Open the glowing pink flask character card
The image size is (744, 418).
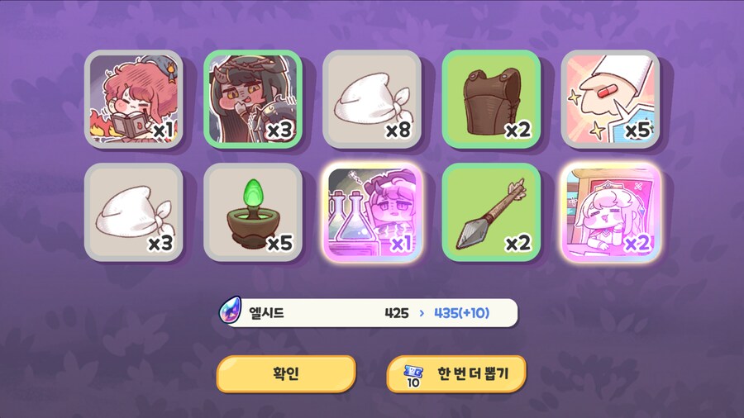pos(372,212)
